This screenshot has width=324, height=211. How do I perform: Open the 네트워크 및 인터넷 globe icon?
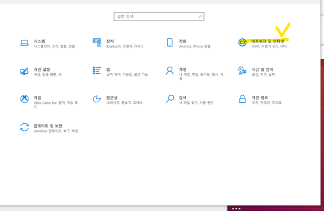(242, 43)
